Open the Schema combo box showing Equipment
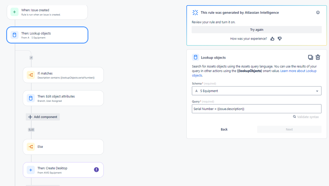 [257, 91]
